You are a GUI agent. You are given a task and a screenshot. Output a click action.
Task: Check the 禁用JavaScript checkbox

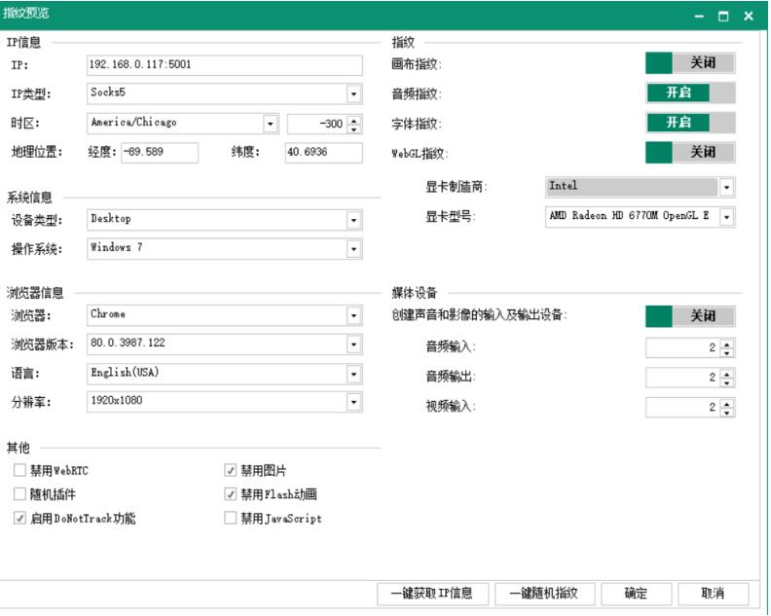pyautogui.click(x=230, y=518)
